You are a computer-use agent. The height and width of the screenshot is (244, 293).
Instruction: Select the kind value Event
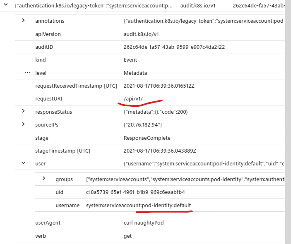point(130,60)
